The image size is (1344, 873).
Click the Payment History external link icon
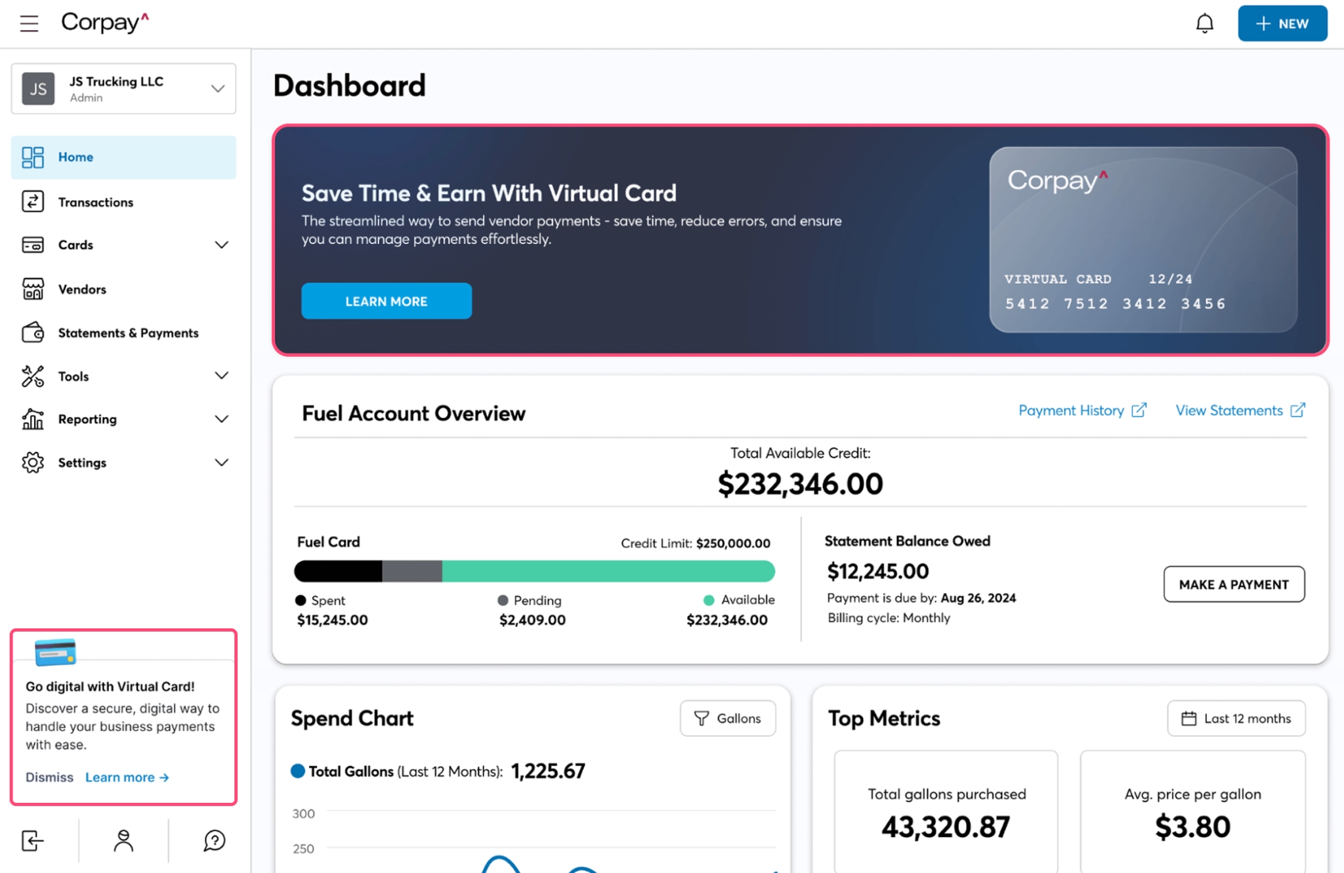(x=1139, y=410)
